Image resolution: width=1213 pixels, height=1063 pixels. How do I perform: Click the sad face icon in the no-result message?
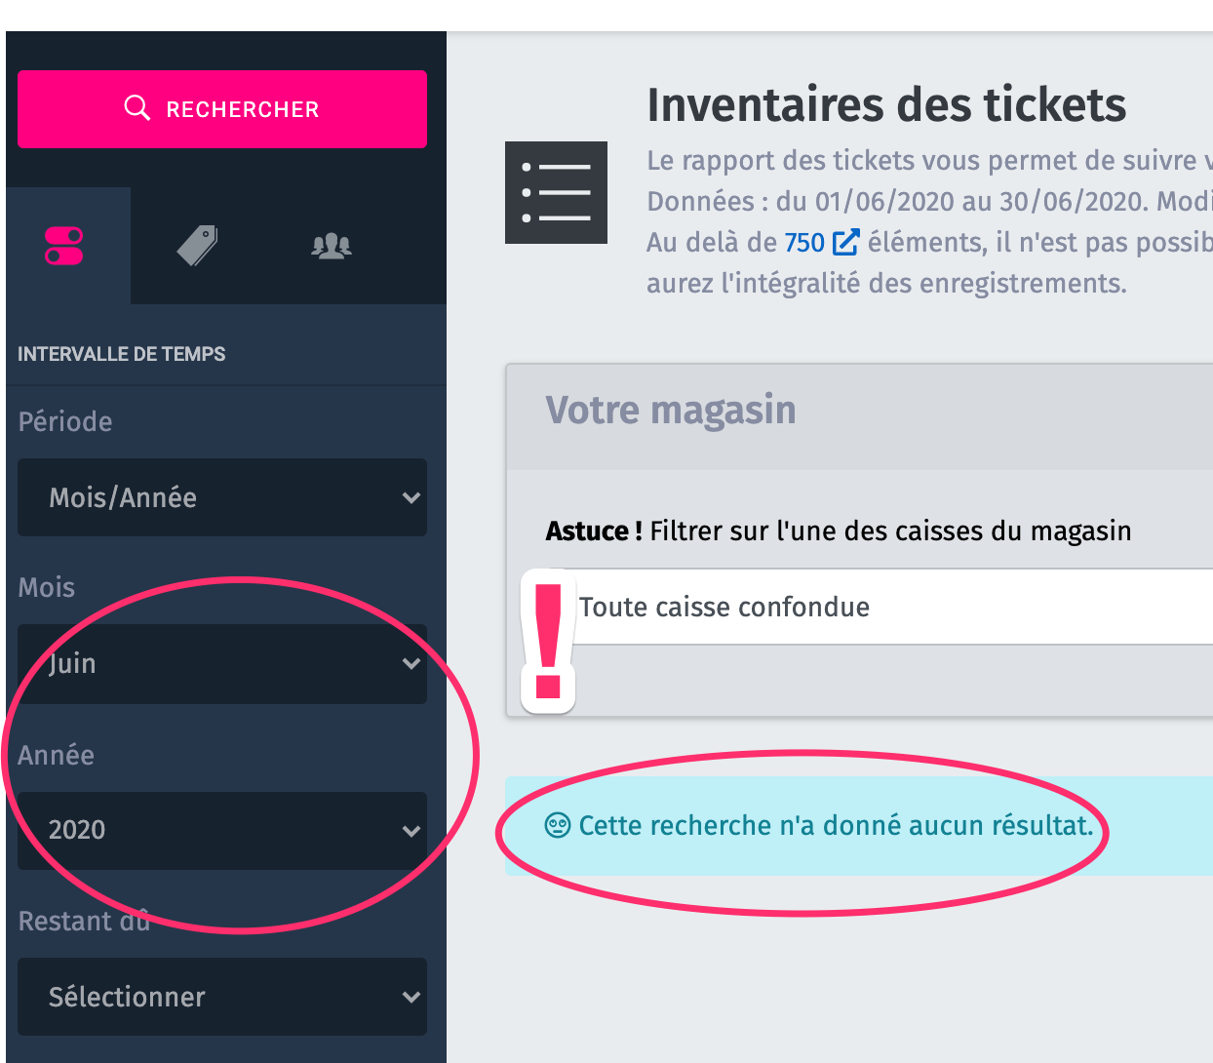(x=557, y=826)
